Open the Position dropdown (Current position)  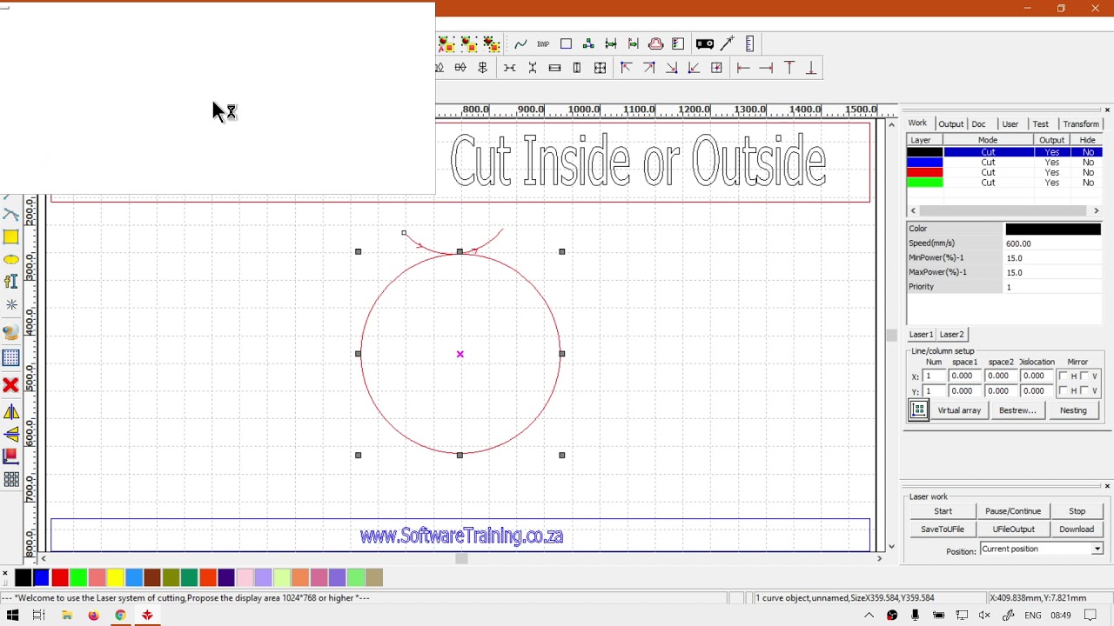pos(1042,549)
